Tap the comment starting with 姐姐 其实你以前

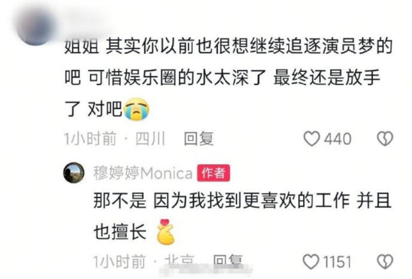click(x=228, y=78)
